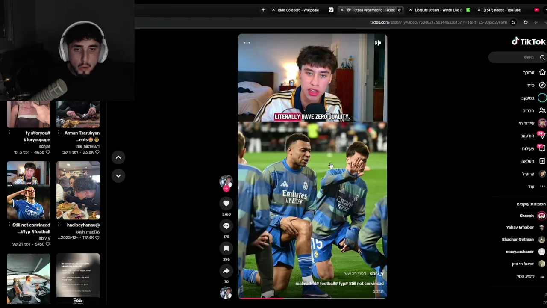
Task: Open the Upload plus icon
Action: [x=542, y=161]
